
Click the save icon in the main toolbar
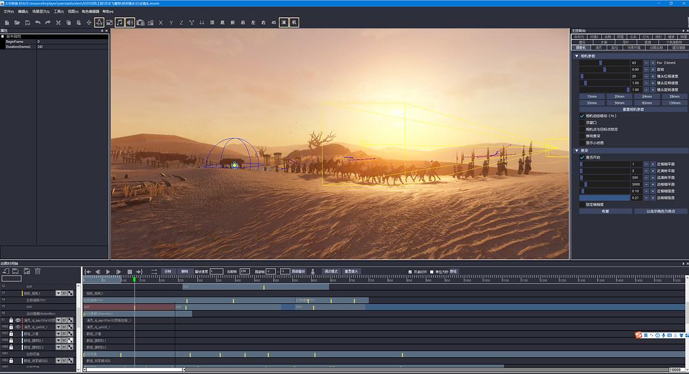[27, 23]
